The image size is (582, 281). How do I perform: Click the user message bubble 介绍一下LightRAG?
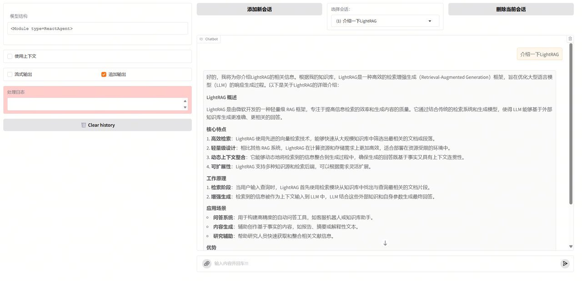click(540, 54)
